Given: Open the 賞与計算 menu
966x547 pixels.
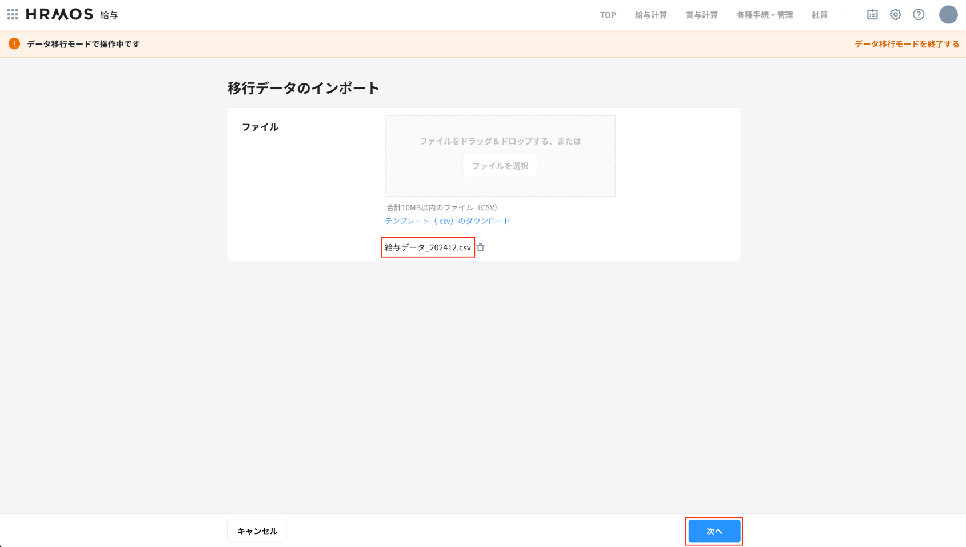Looking at the screenshot, I should [x=701, y=15].
